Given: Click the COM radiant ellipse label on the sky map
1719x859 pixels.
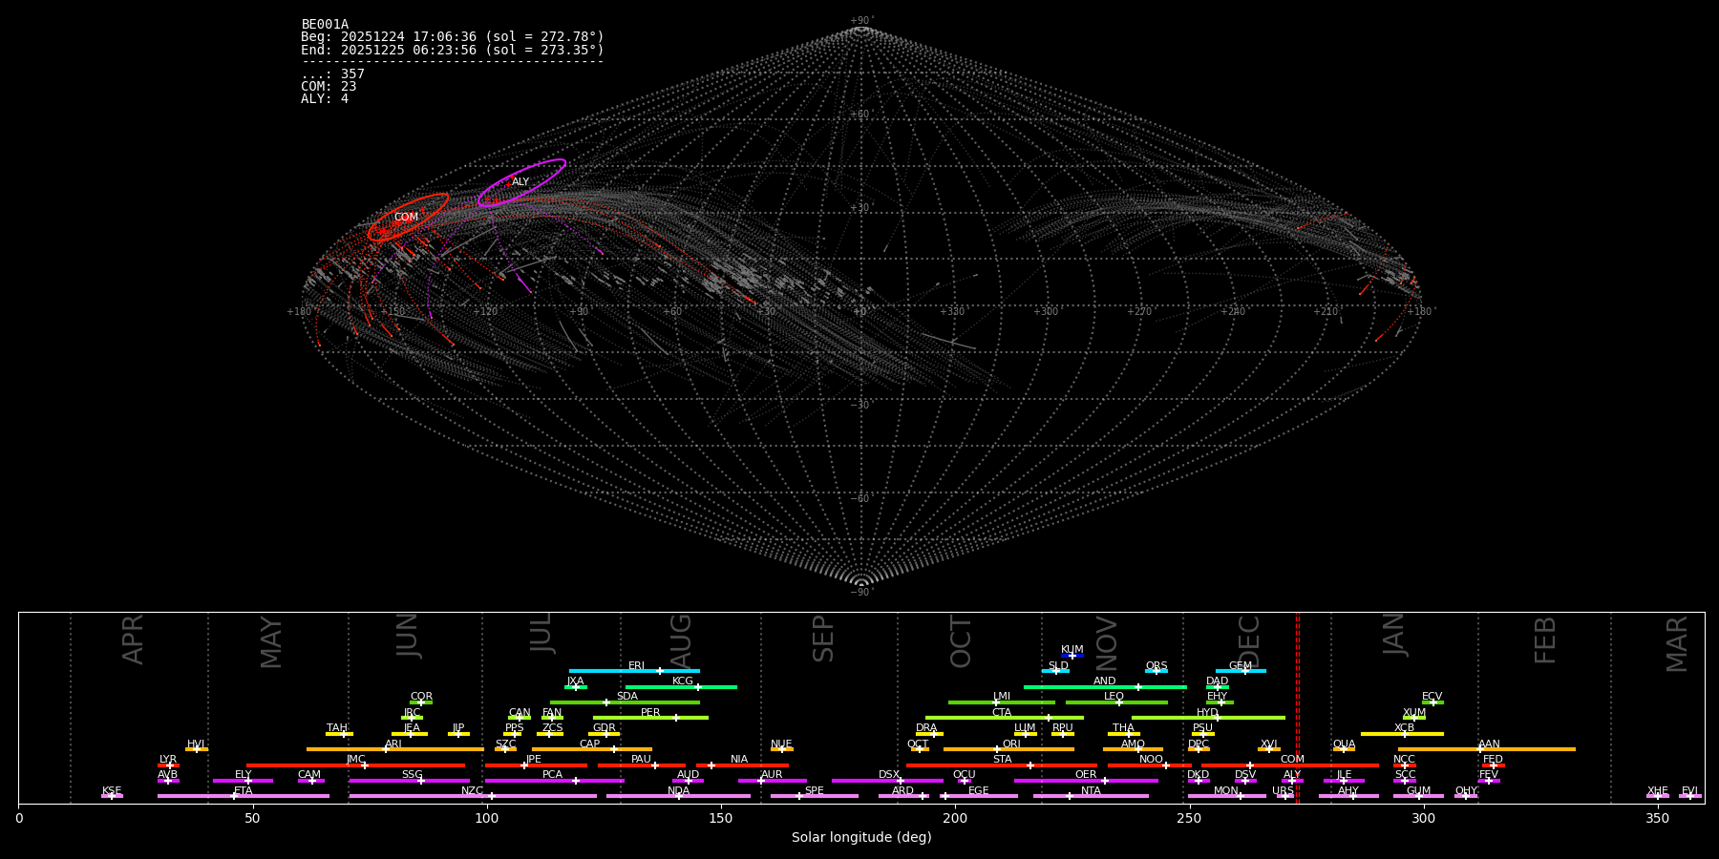Looking at the screenshot, I should click(406, 218).
